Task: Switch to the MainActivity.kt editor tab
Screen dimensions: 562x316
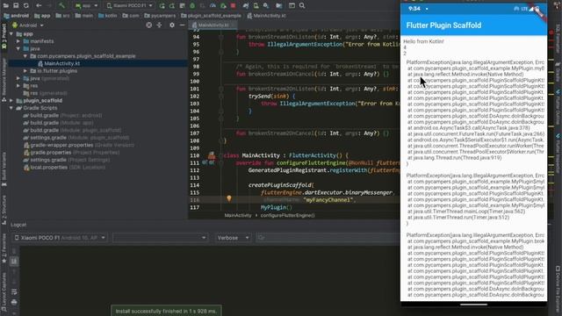Action: 213,25
